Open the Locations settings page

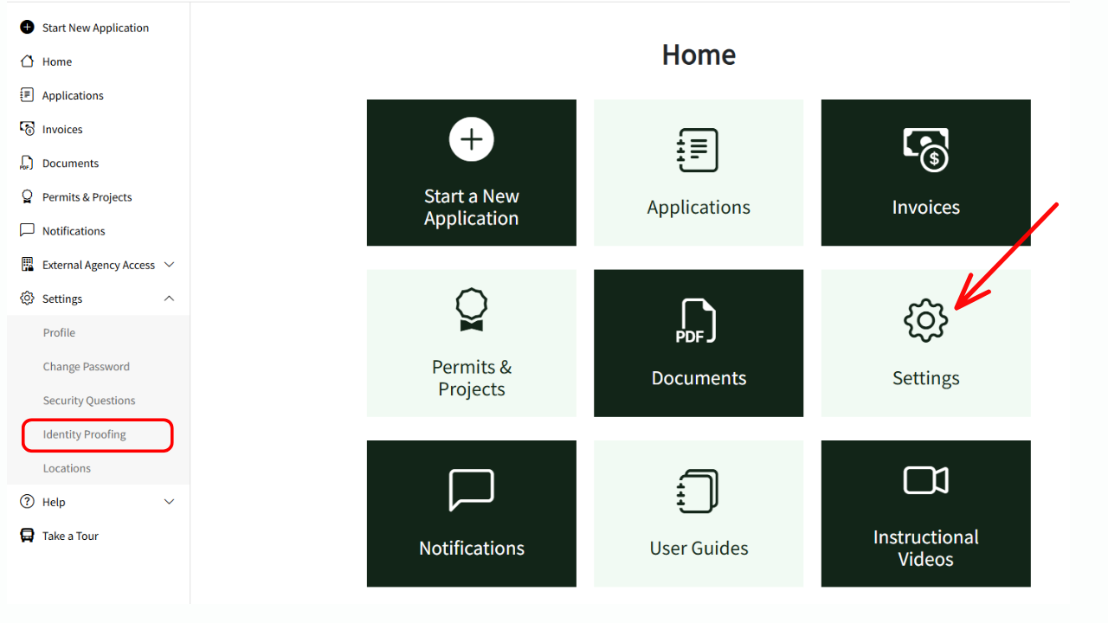[x=67, y=467]
